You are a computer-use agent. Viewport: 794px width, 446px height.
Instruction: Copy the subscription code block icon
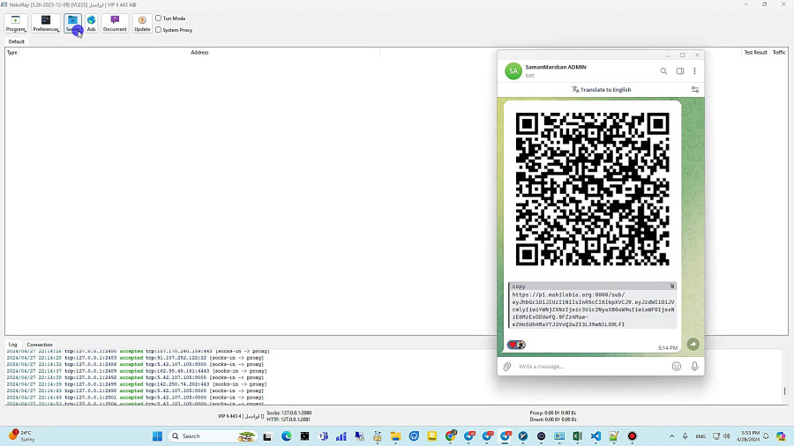point(672,286)
